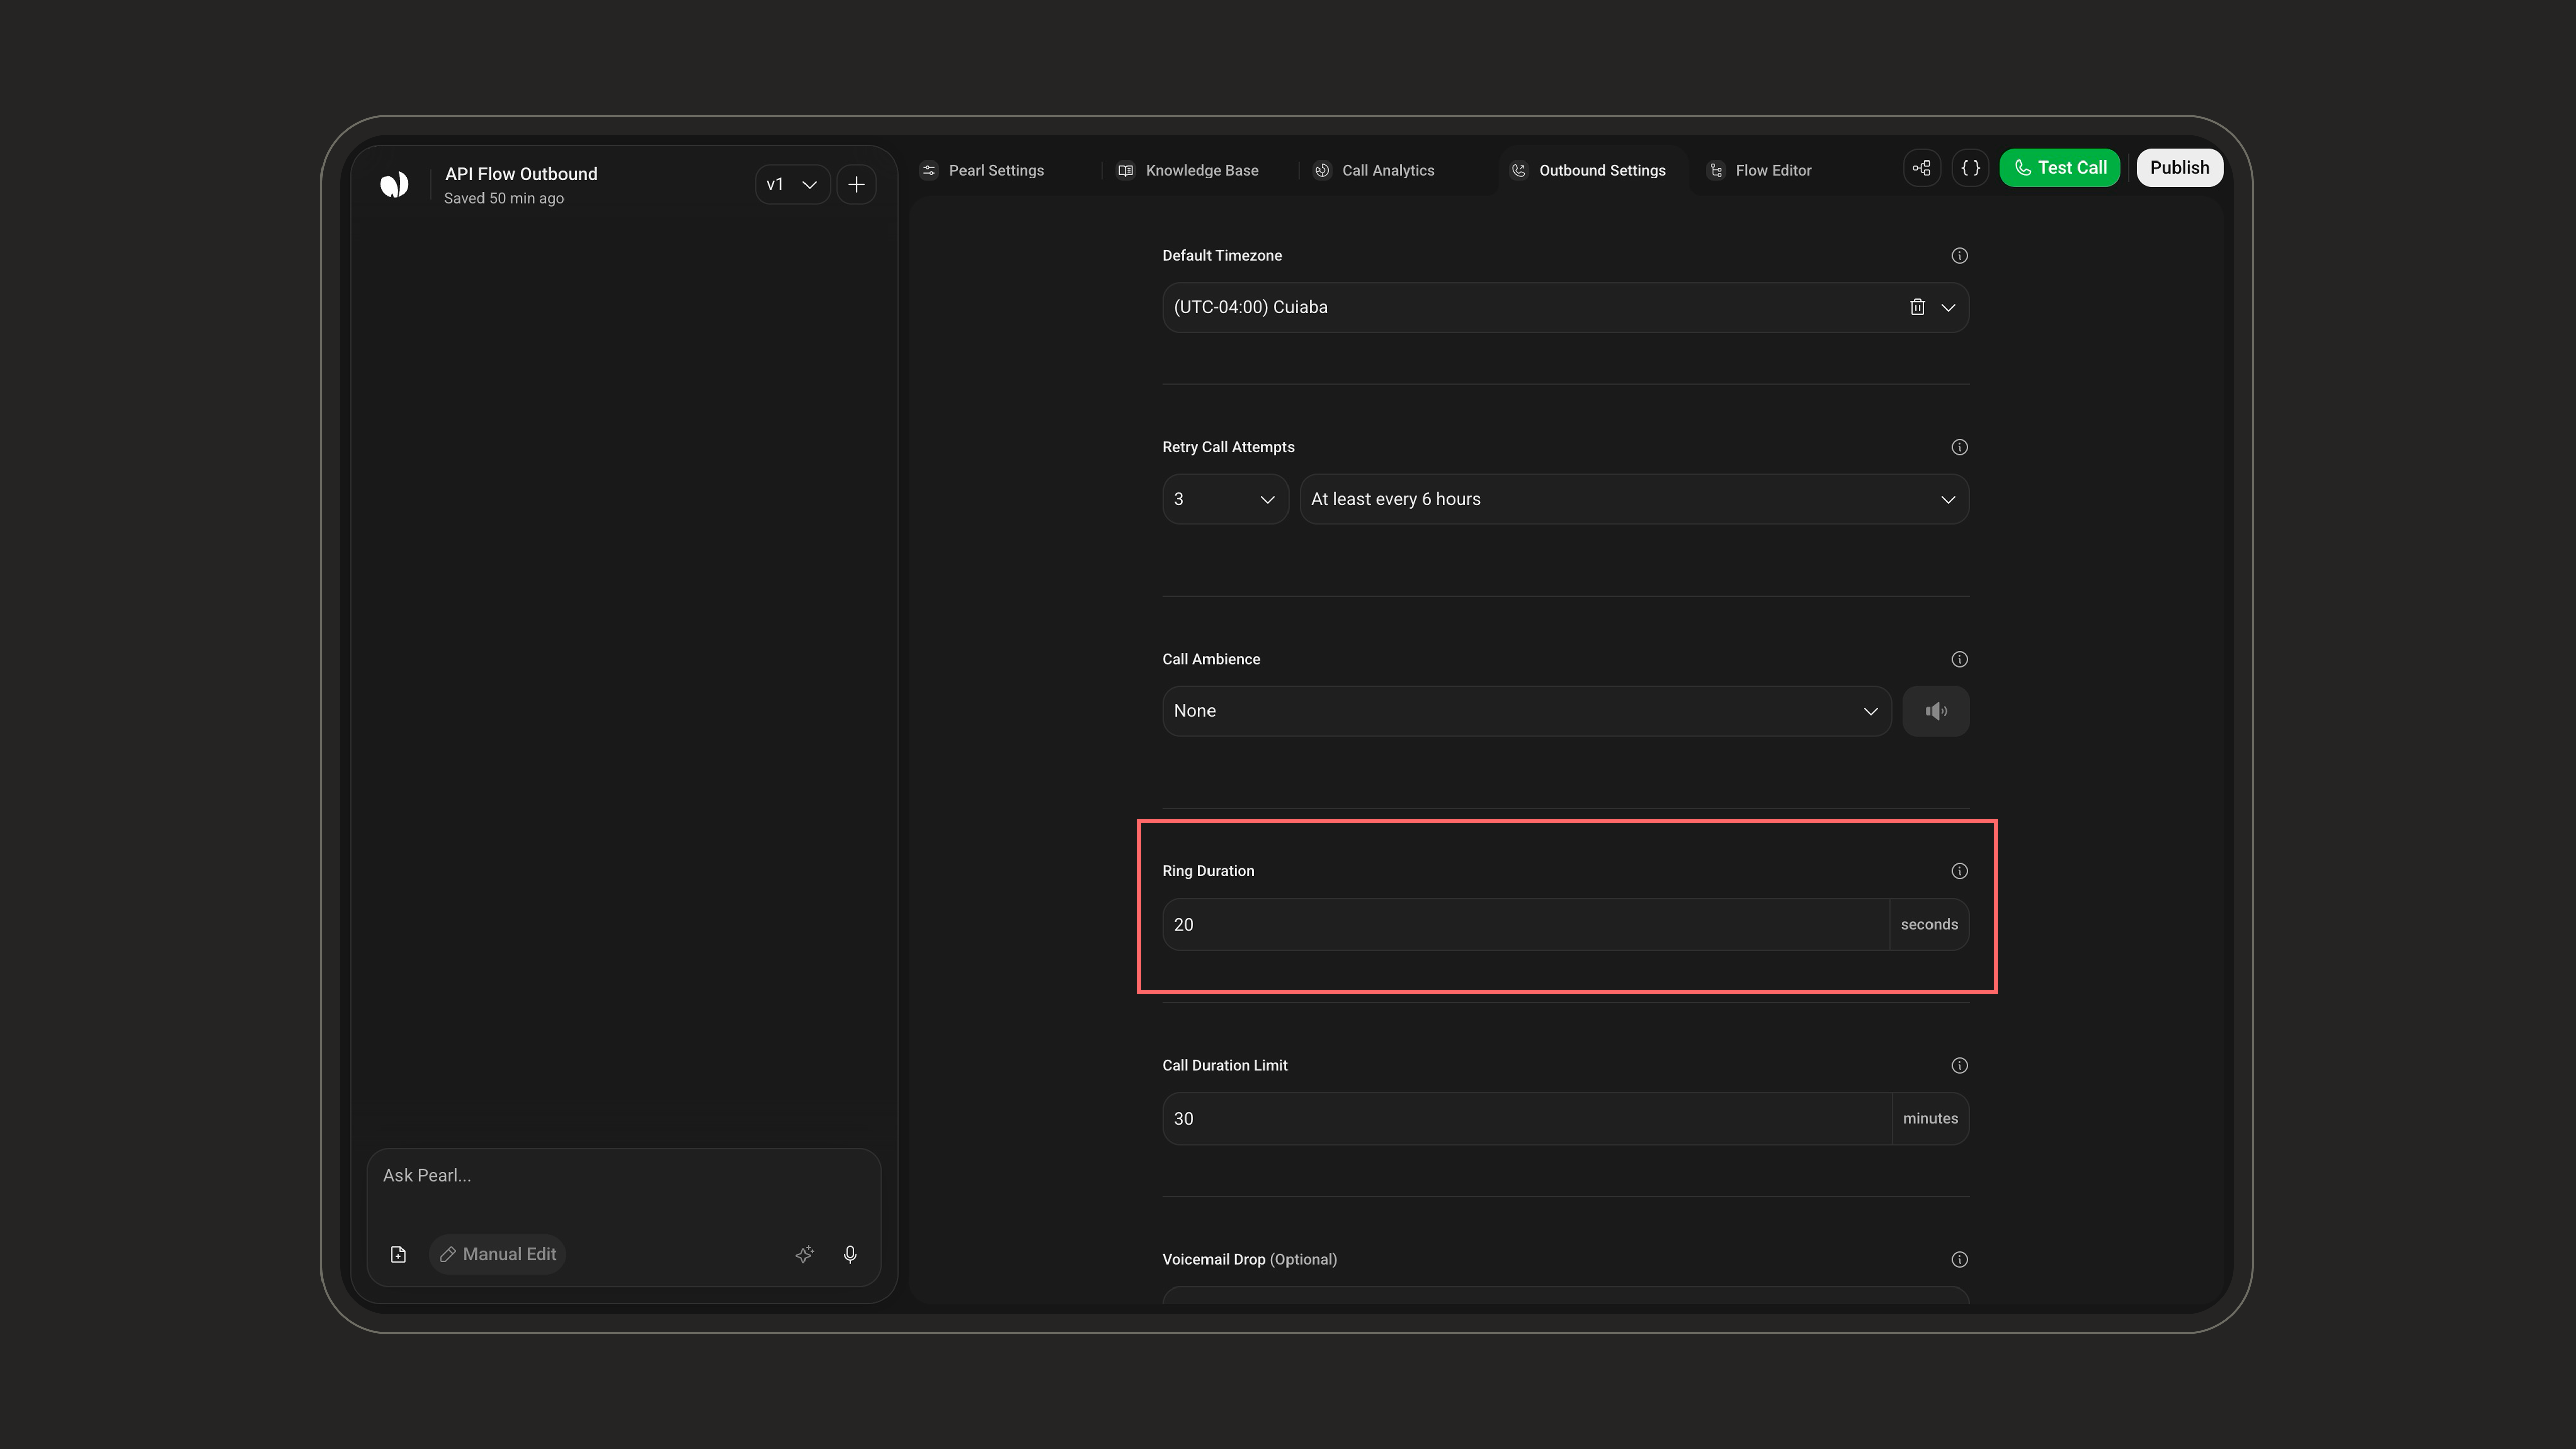This screenshot has width=2576, height=1449.
Task: Click the Call Duration Limit input field
Action: tap(1526, 1118)
